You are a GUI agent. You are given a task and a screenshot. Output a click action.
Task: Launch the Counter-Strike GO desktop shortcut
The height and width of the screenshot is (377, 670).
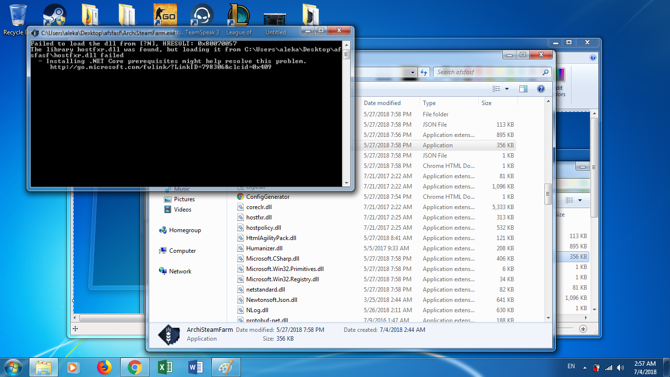coord(165,16)
